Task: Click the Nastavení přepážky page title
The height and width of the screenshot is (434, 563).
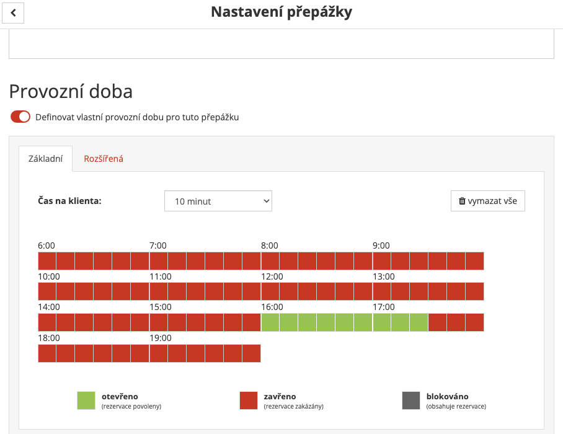Action: click(x=281, y=12)
